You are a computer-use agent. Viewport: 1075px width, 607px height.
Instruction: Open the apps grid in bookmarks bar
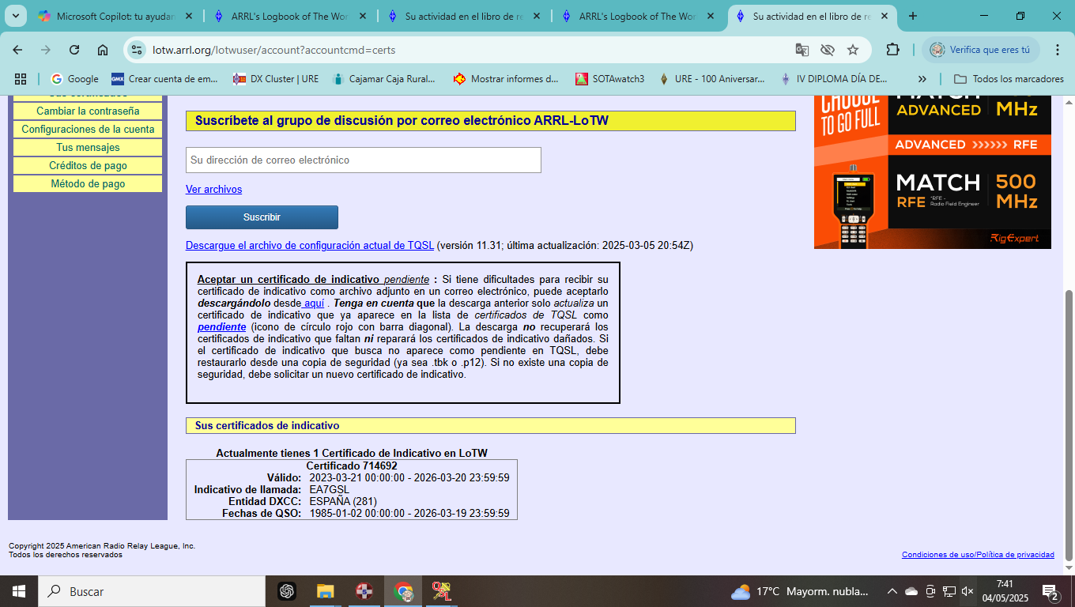pos(21,78)
